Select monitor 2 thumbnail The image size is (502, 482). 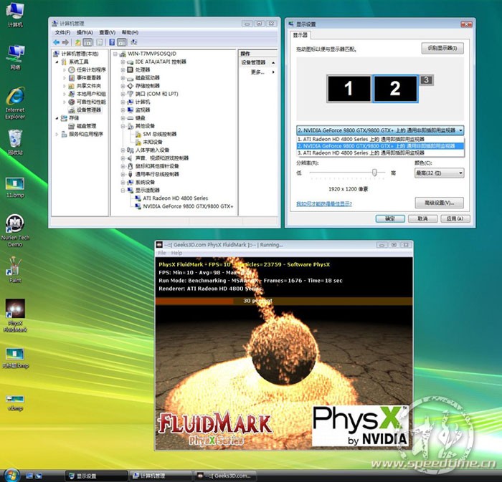[395, 89]
